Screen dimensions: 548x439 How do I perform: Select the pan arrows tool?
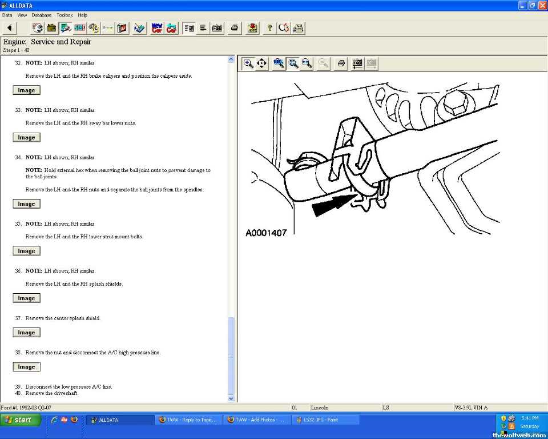click(x=262, y=63)
